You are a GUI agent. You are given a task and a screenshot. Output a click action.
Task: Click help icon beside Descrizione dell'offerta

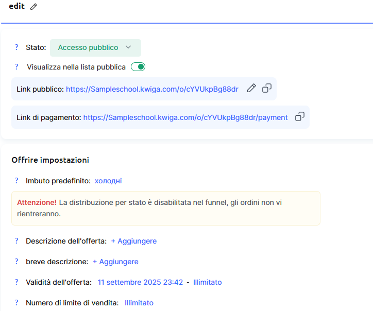(16, 241)
